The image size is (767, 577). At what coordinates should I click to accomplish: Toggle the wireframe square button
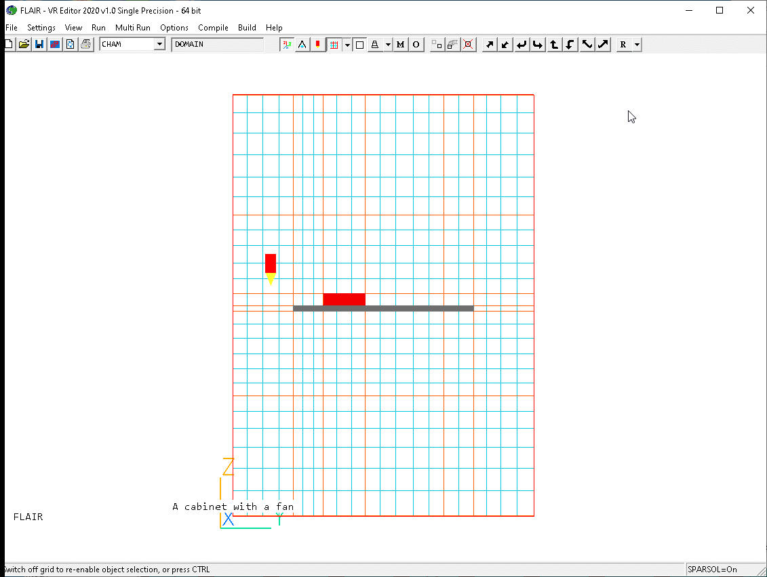pos(359,45)
